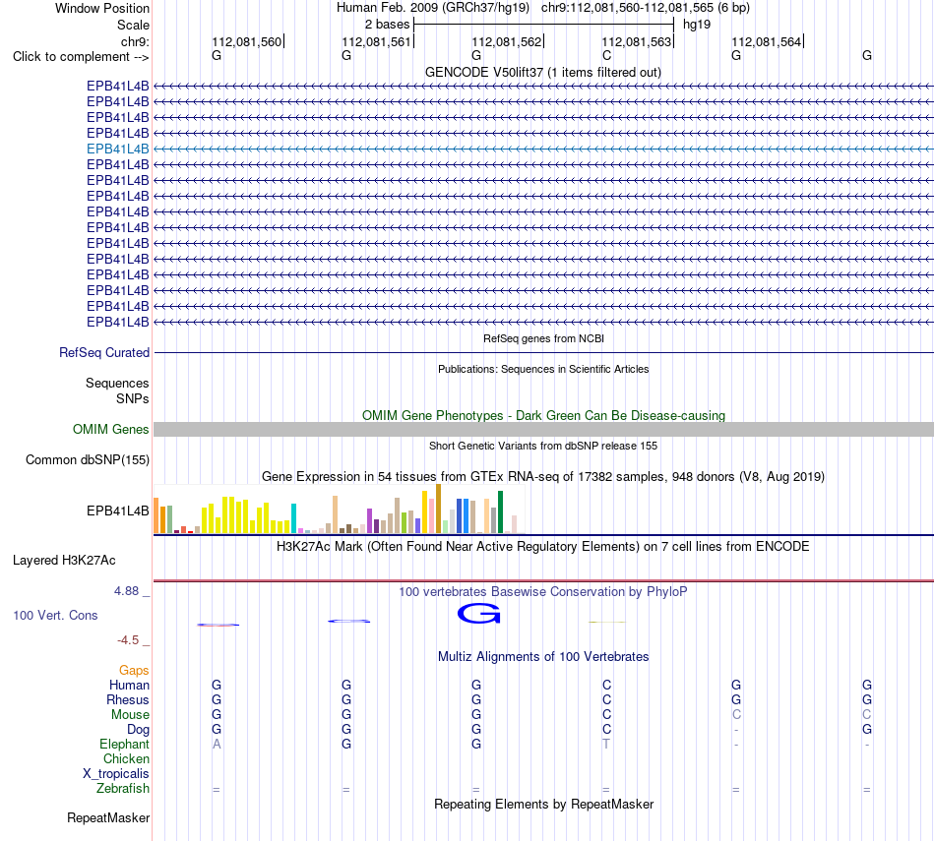Click 'Short Genetic Variants from dbSNP release 155'
The image size is (935, 841).
tap(543, 446)
